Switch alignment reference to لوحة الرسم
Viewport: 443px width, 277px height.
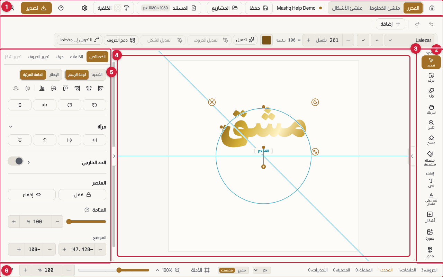pyautogui.click(x=77, y=74)
